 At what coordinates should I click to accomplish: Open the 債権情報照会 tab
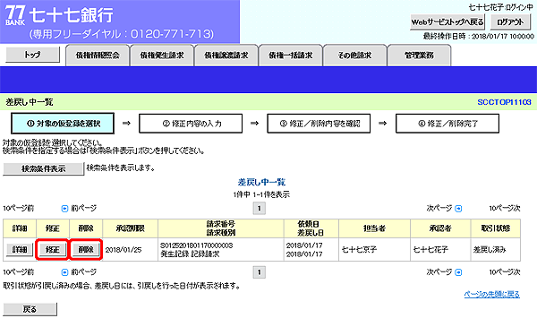pyautogui.click(x=98, y=56)
